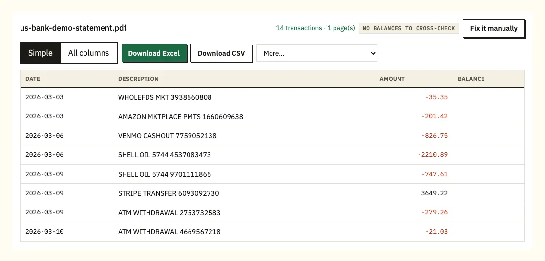Select SHELL OIL 5744 4537083473 description
Screen dimensions: 545x261
(165, 155)
